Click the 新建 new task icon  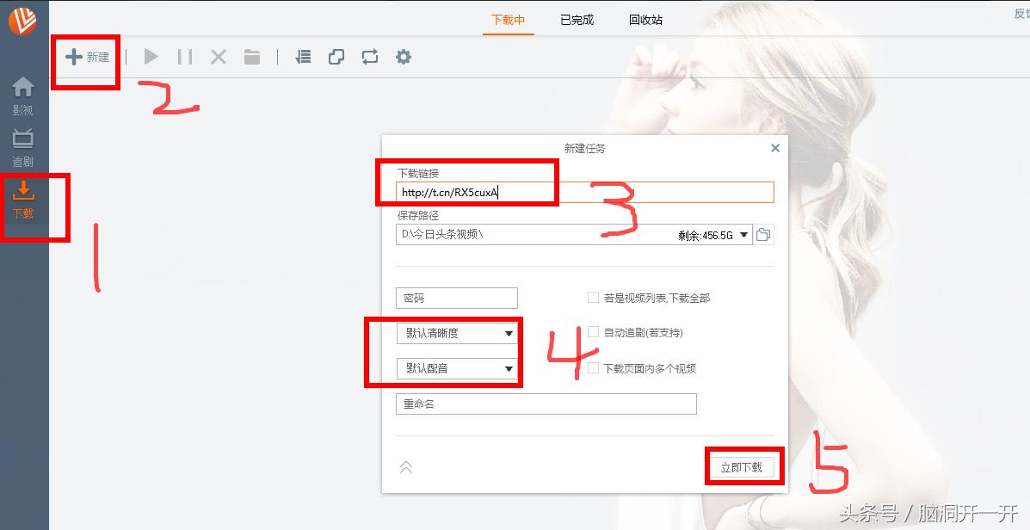tap(84, 57)
